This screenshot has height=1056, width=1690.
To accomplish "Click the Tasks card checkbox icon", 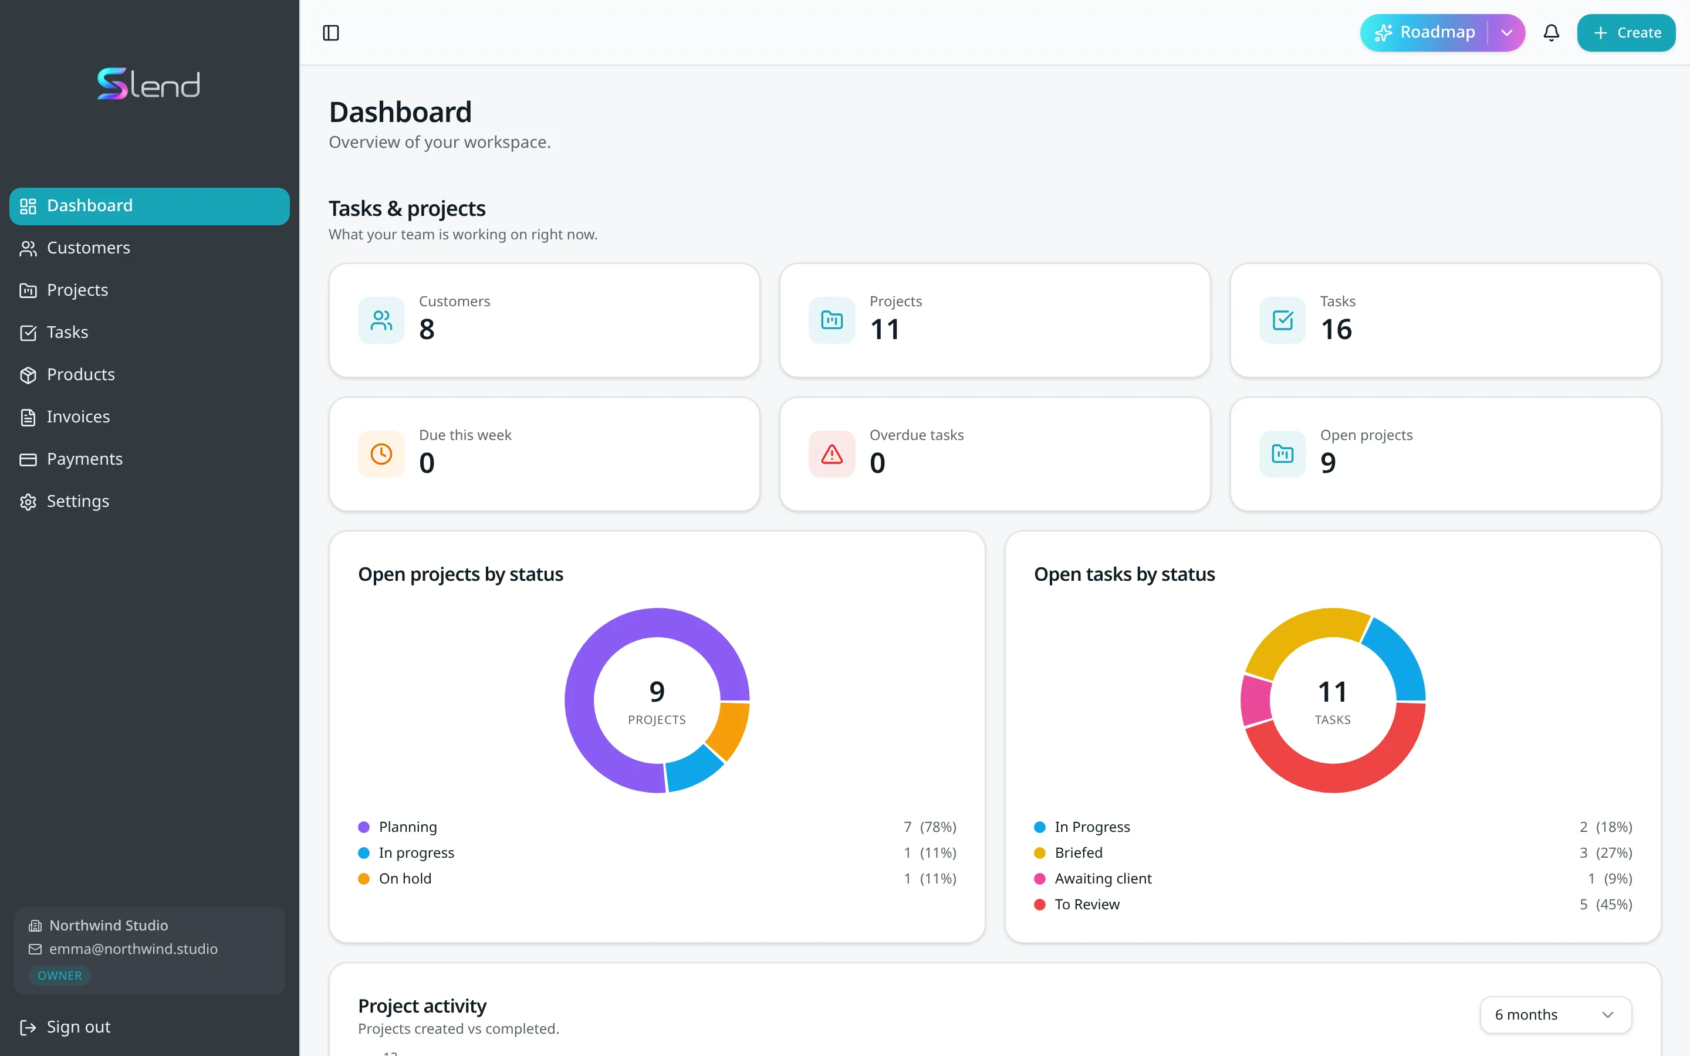I will [x=1282, y=320].
